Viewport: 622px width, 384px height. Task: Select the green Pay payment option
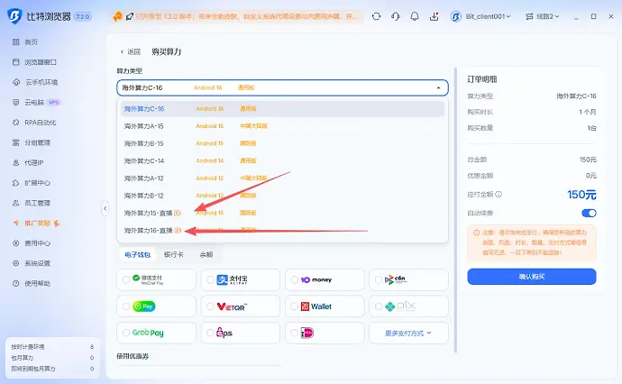pos(156,306)
